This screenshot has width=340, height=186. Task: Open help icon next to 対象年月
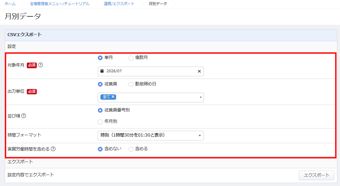coord(40,65)
